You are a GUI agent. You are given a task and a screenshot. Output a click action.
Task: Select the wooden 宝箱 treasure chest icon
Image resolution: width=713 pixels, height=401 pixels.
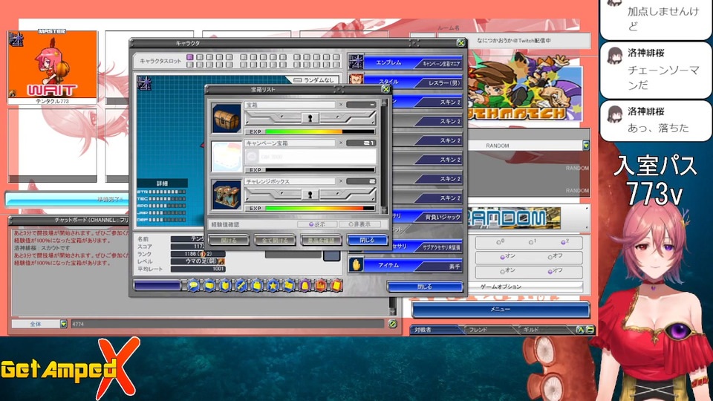coord(226,118)
